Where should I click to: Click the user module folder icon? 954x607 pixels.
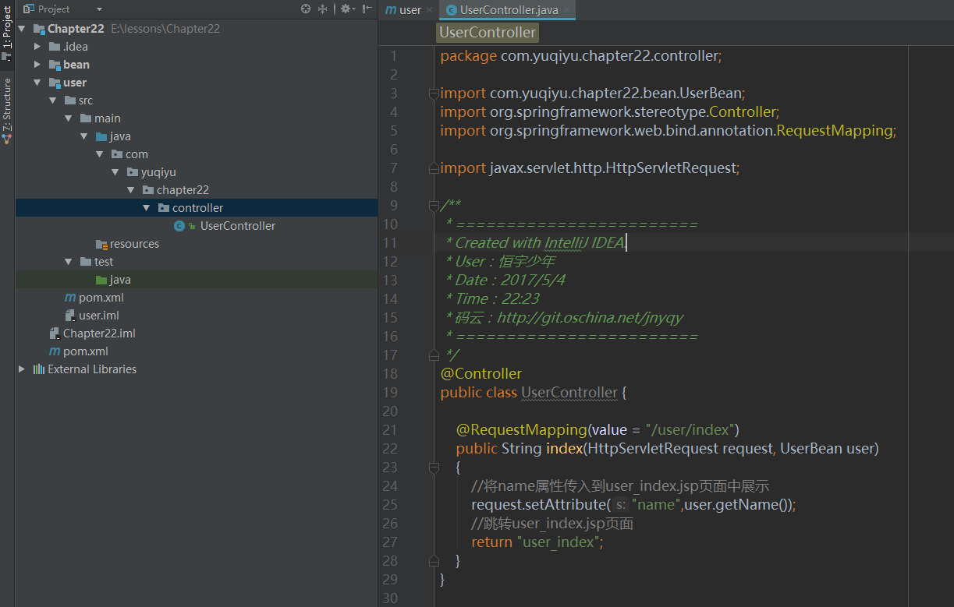click(x=54, y=83)
